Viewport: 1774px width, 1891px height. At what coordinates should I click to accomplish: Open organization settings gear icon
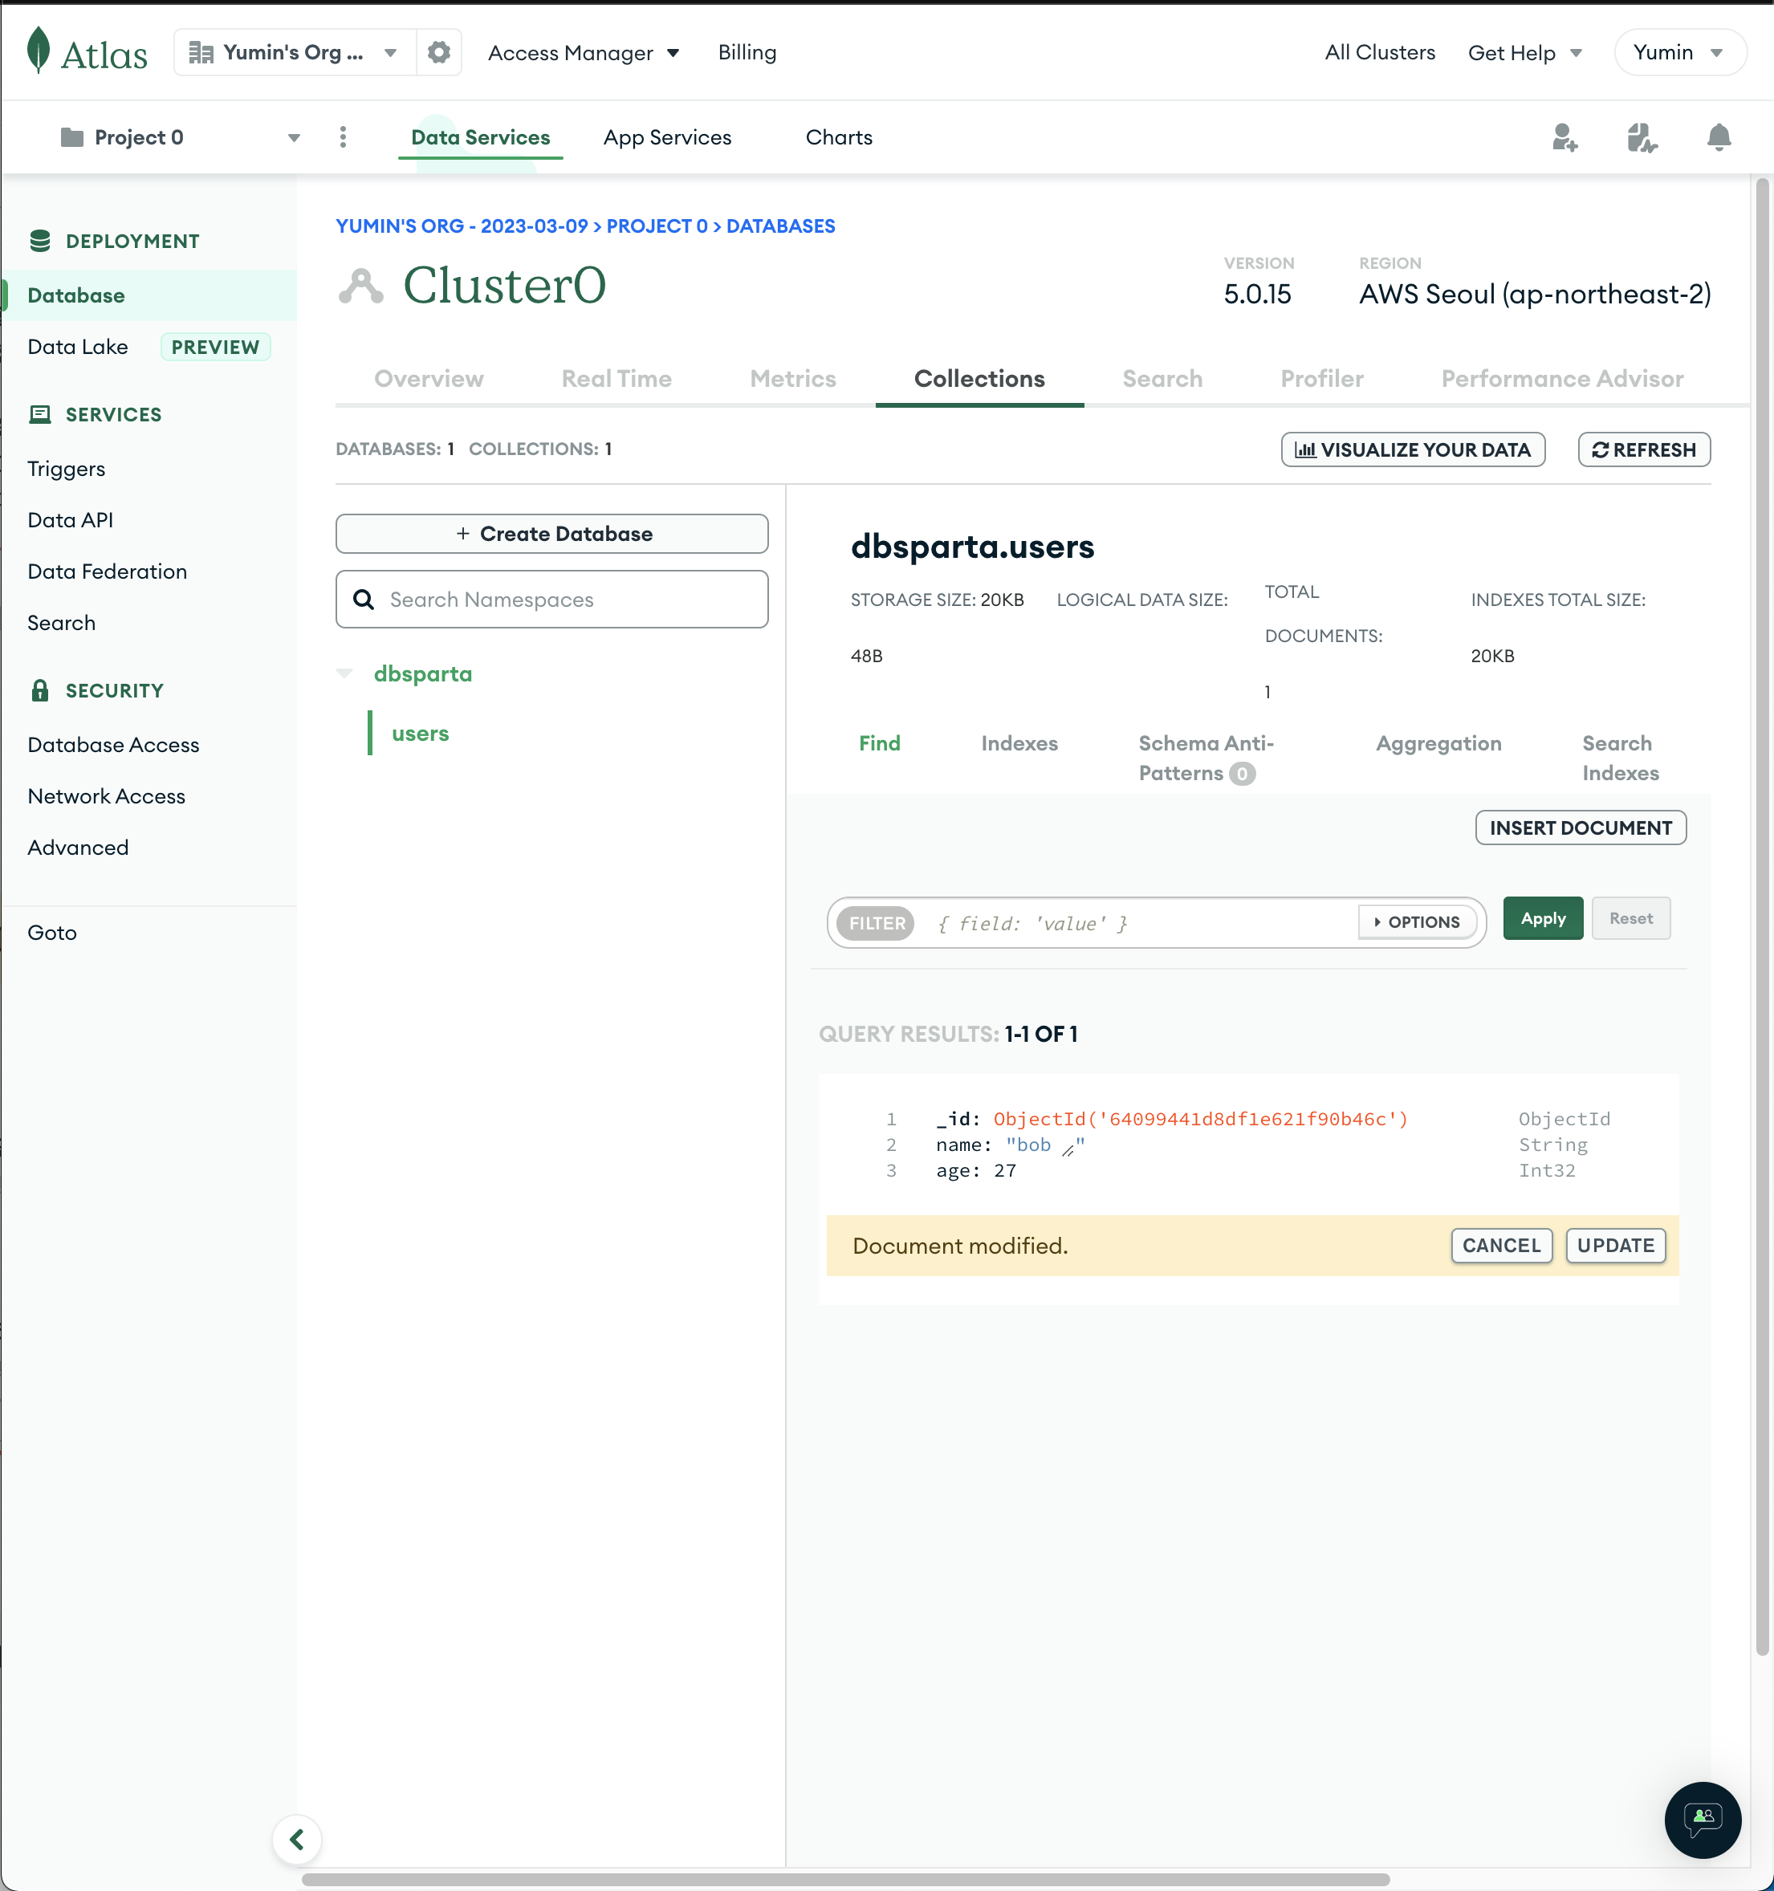438,52
